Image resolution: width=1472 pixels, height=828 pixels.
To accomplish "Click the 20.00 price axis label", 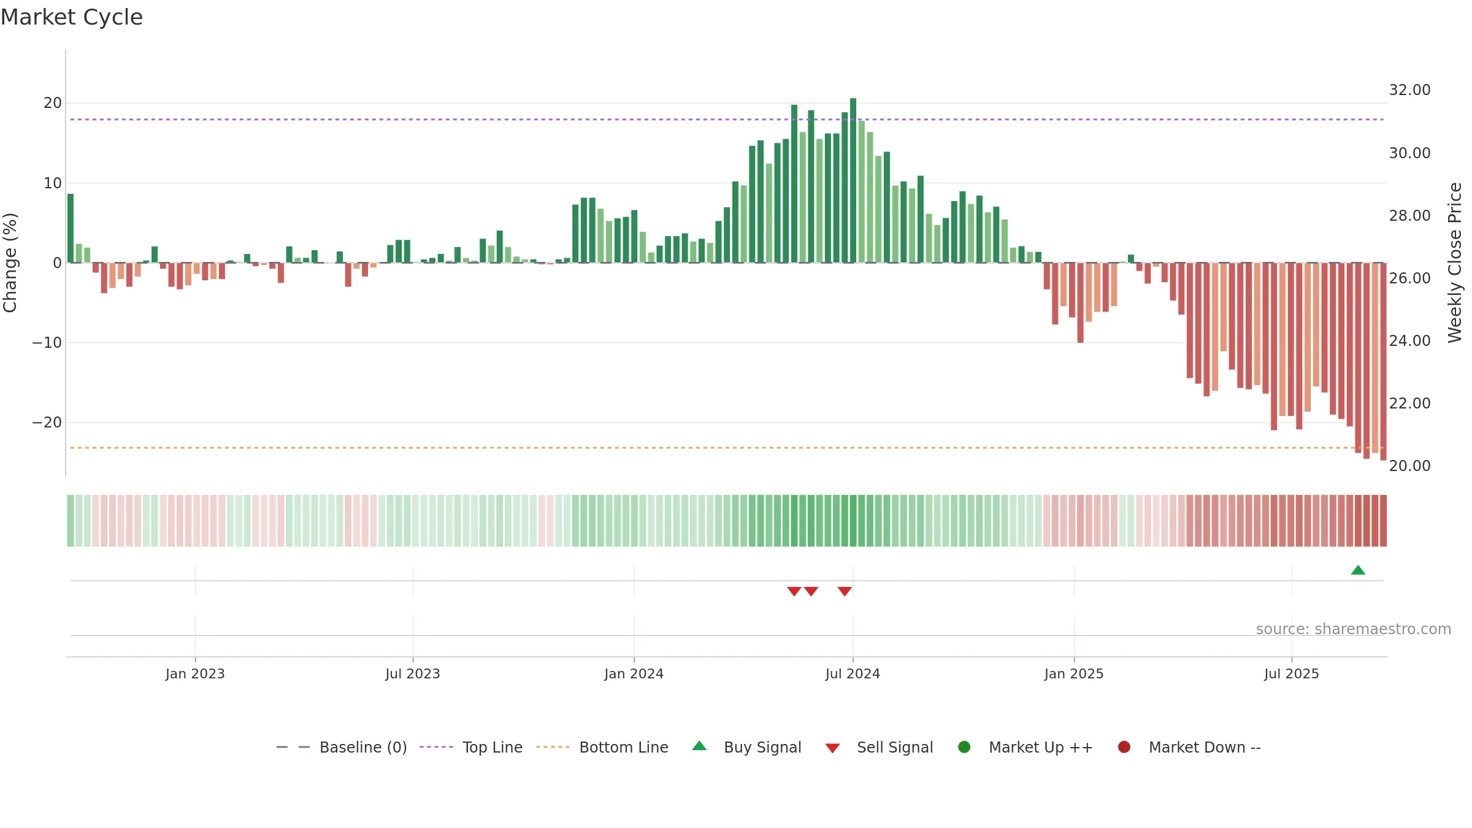I will point(1409,466).
